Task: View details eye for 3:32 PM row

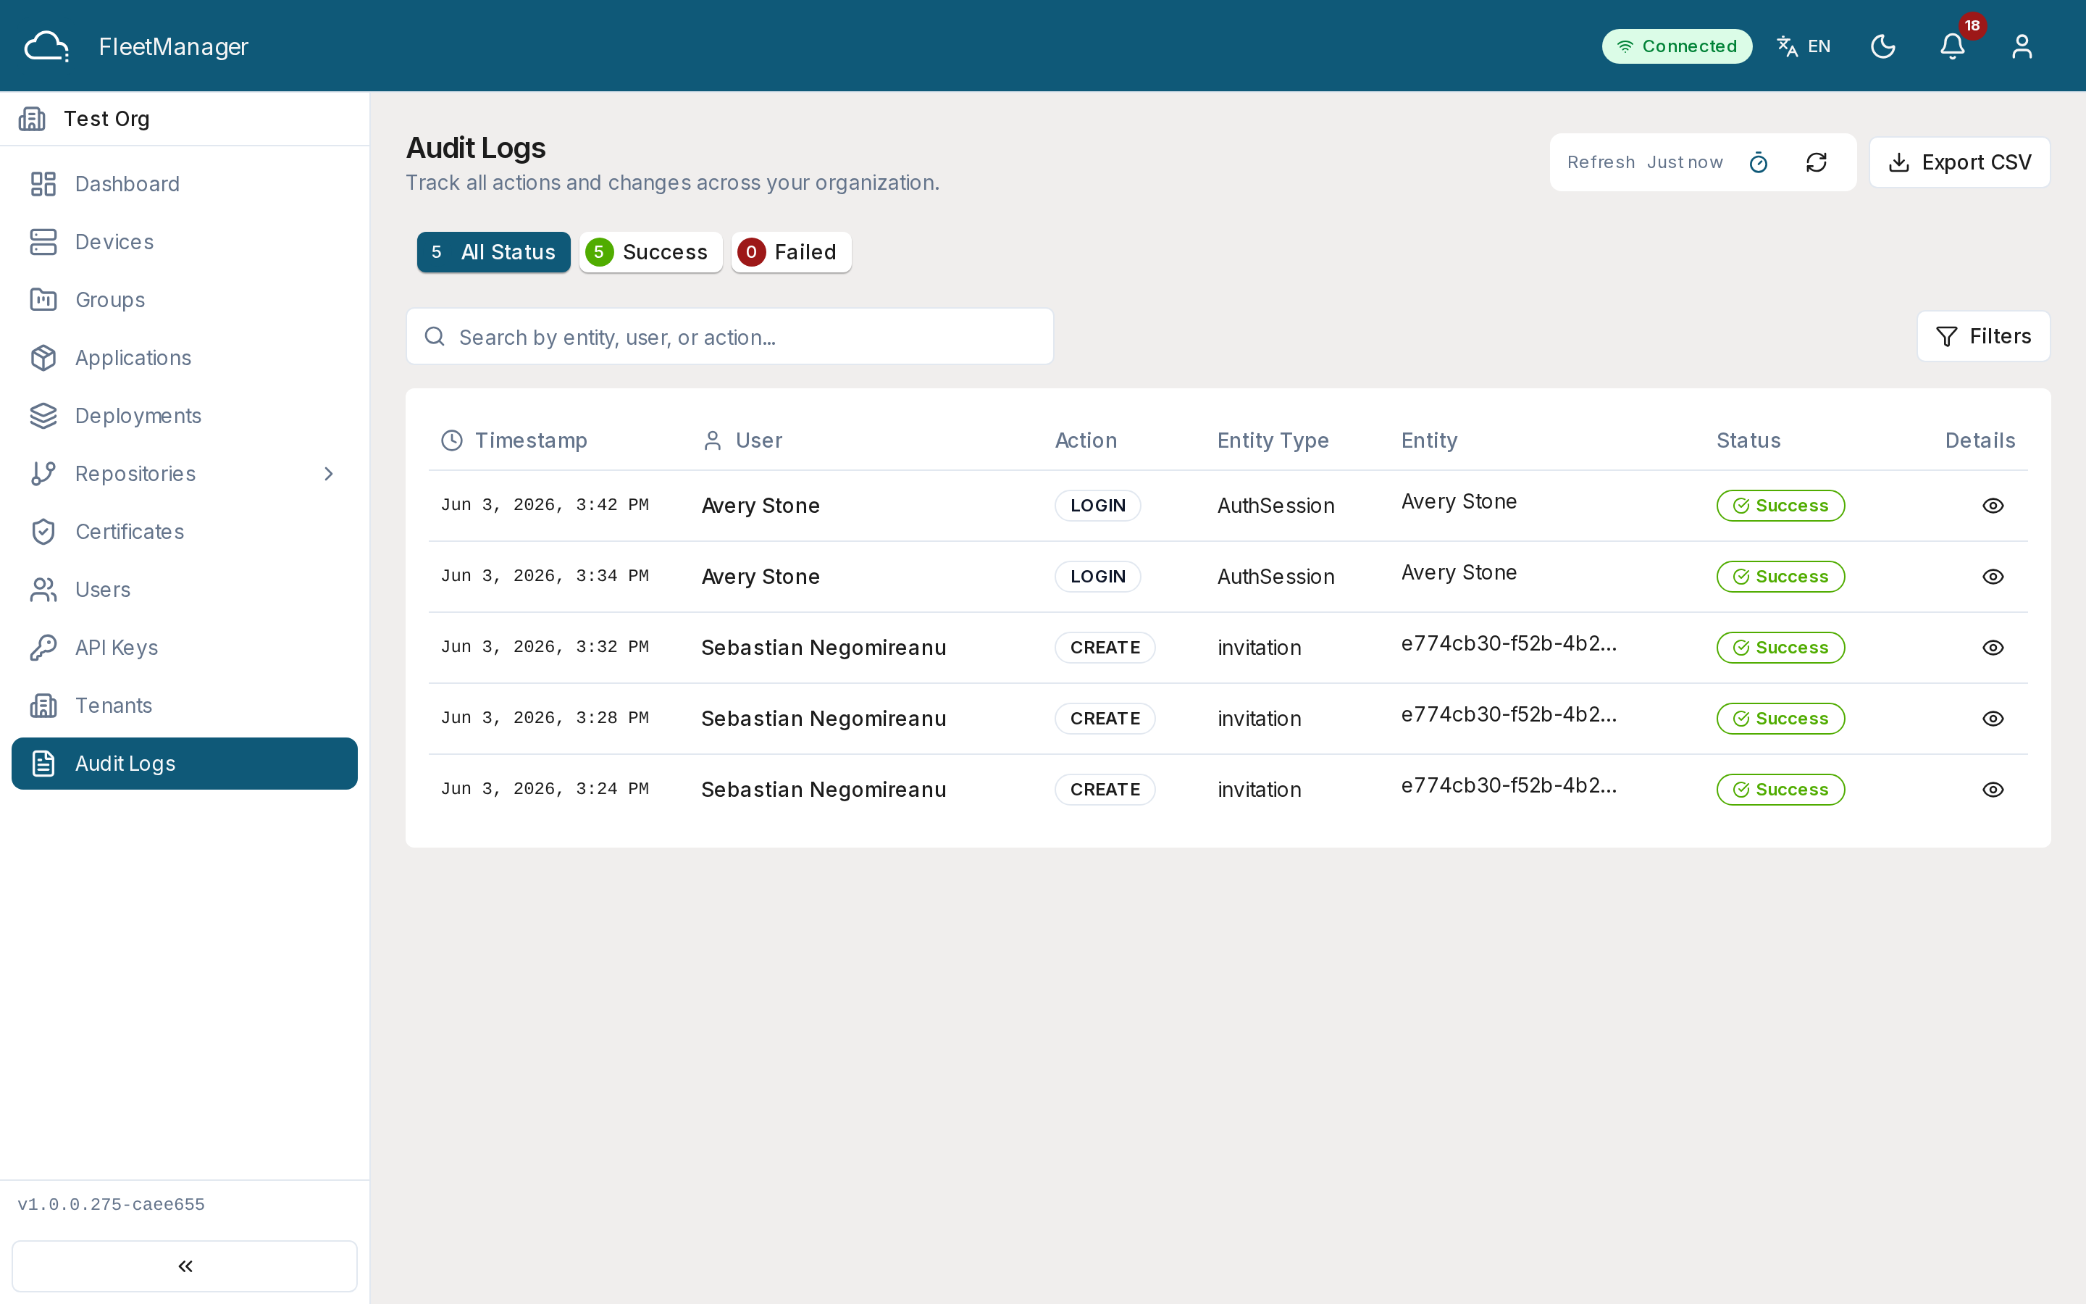Action: [1993, 648]
